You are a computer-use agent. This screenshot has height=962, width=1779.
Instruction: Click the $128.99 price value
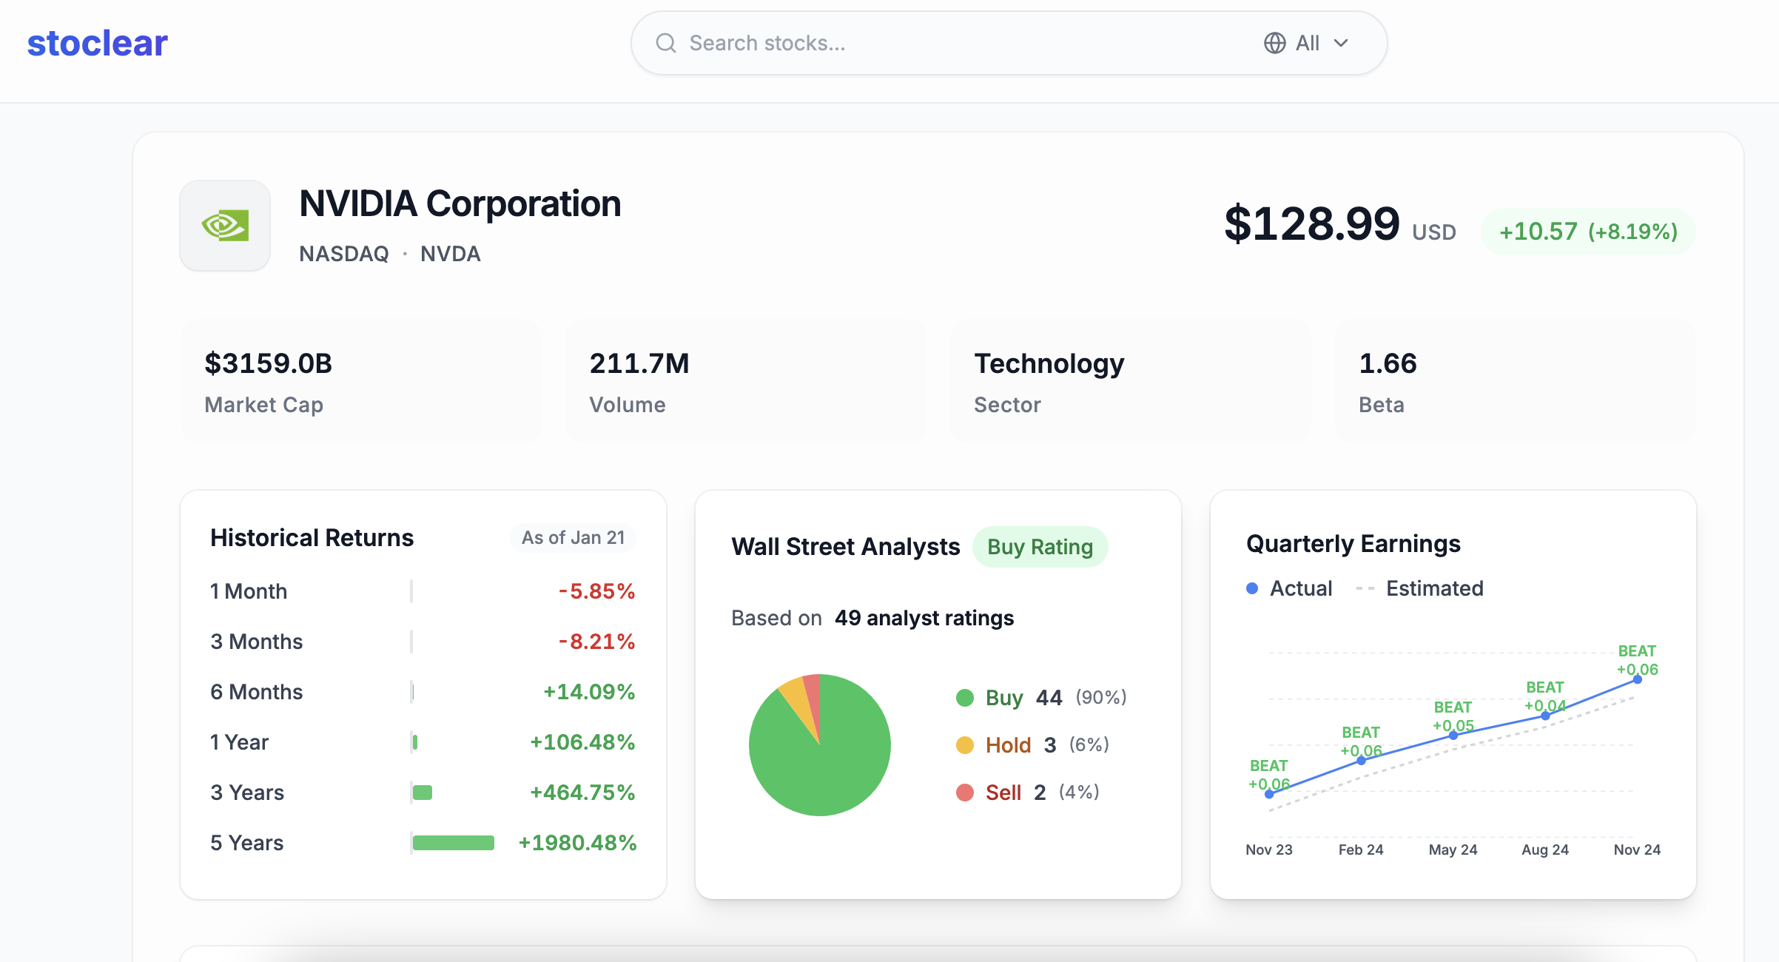[x=1312, y=223]
